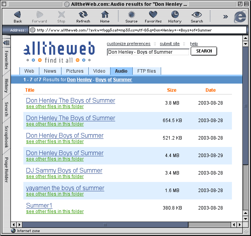Open 654.5 KB Don Henley The Boys of Summer
Screen dimensions: 251x236
pos(70,118)
